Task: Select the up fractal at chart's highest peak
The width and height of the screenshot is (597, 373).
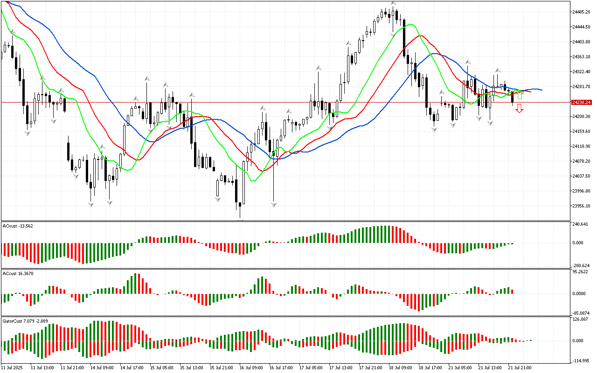Action: click(x=394, y=3)
